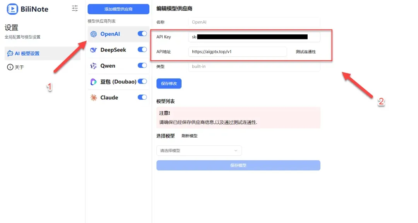The width and height of the screenshot is (418, 223).
Task: Click the chevron arrow in model selector
Action: (236, 151)
